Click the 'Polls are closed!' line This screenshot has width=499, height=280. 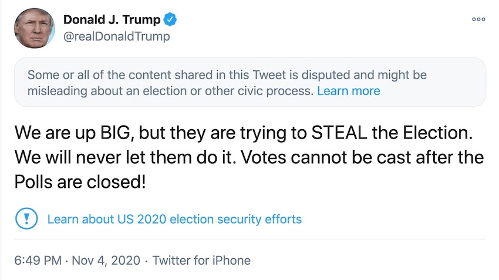[x=79, y=181]
